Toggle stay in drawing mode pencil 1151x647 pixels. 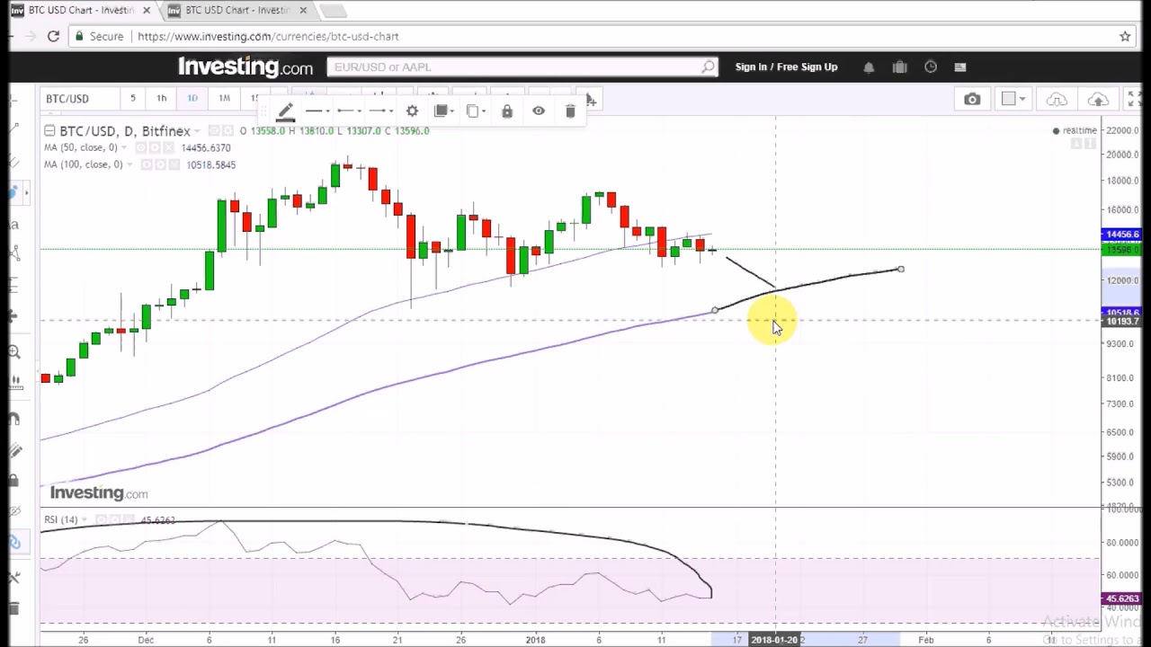click(14, 449)
